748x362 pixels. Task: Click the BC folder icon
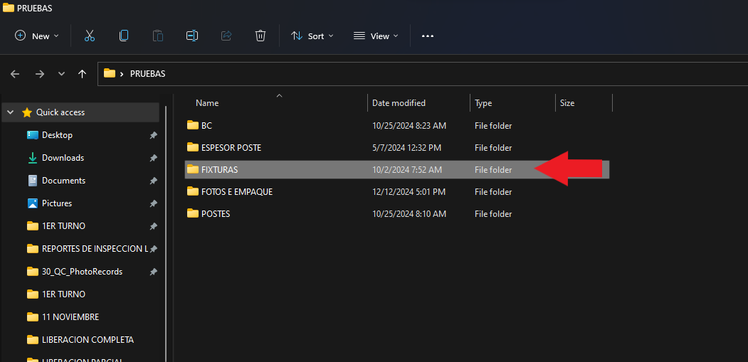[193, 125]
